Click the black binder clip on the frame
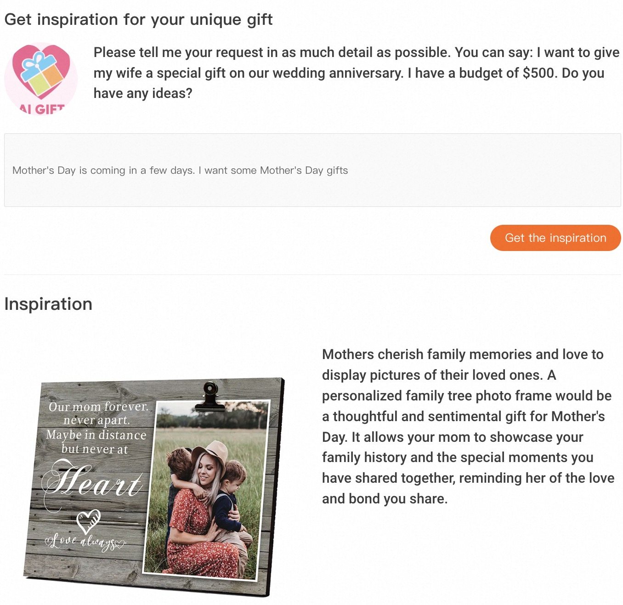 [x=210, y=396]
